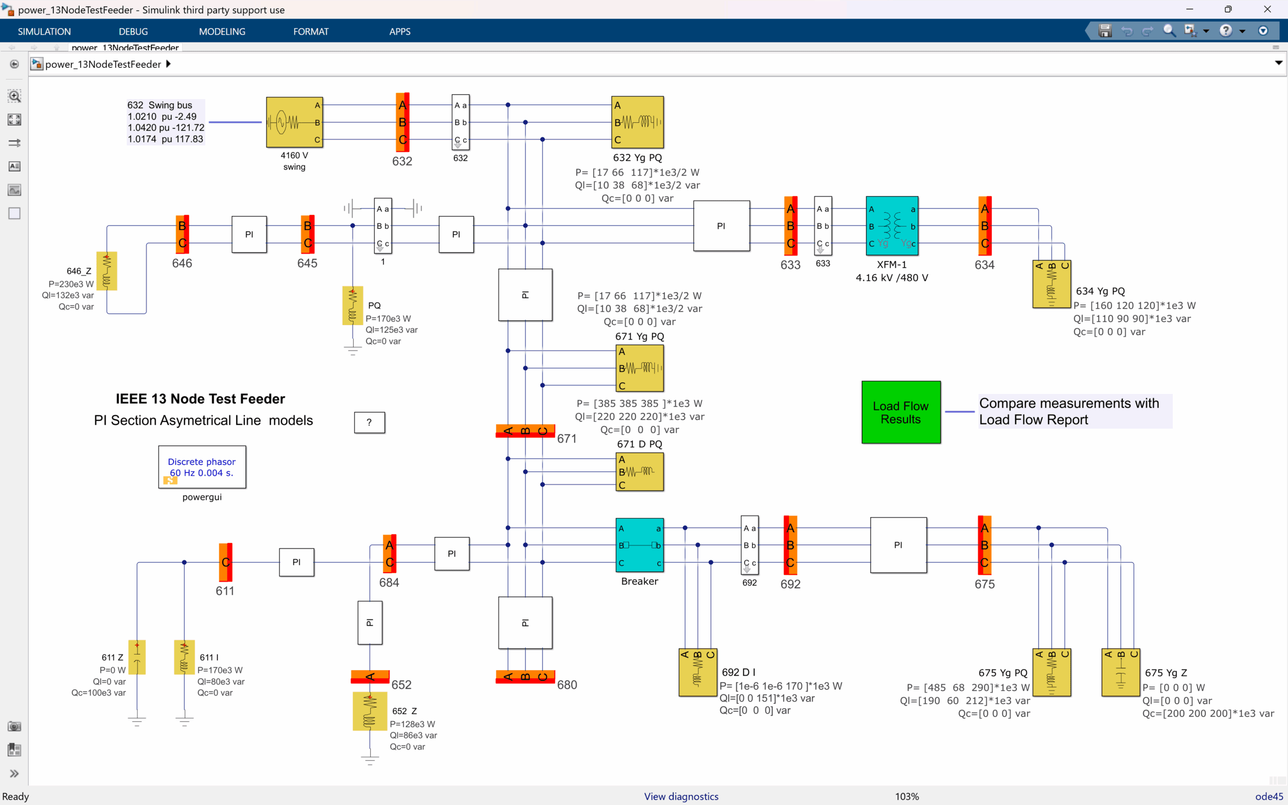Open the search icon in the toolbar
The width and height of the screenshot is (1288, 805).
(1169, 30)
